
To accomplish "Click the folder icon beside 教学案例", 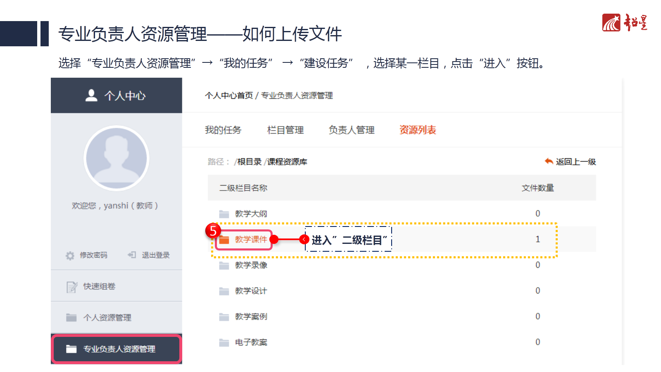I will (x=224, y=317).
